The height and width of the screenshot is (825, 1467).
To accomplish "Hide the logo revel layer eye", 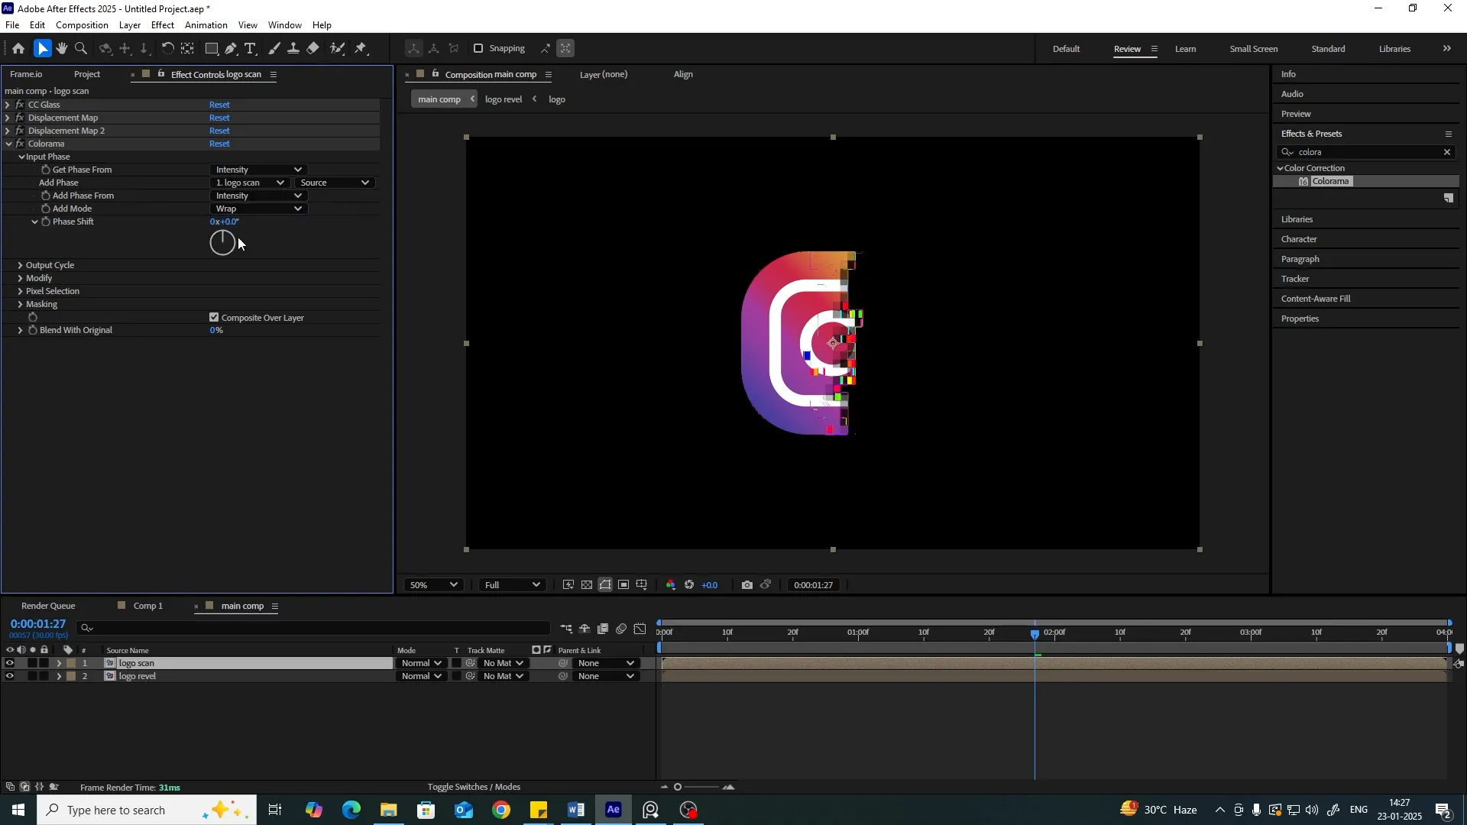I will (x=9, y=677).
